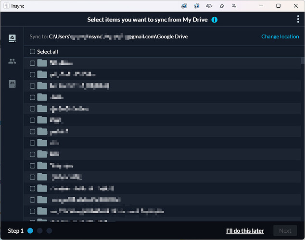Click the gear-shaped icon in the title bar
305x240 pixels.
click(209, 6)
